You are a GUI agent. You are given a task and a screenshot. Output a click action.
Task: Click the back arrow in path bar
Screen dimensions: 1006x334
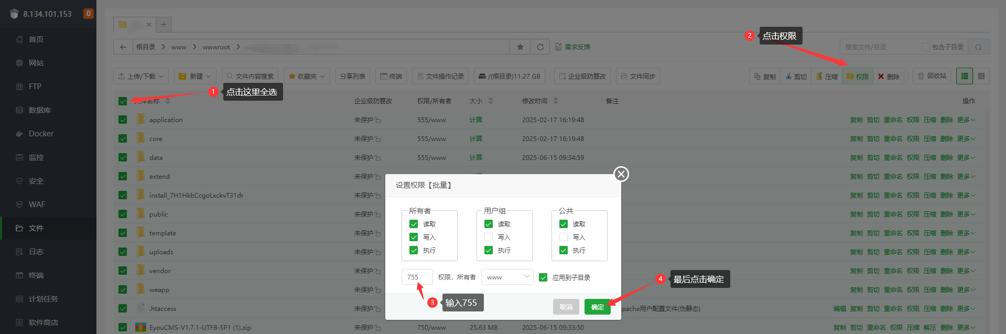click(123, 47)
